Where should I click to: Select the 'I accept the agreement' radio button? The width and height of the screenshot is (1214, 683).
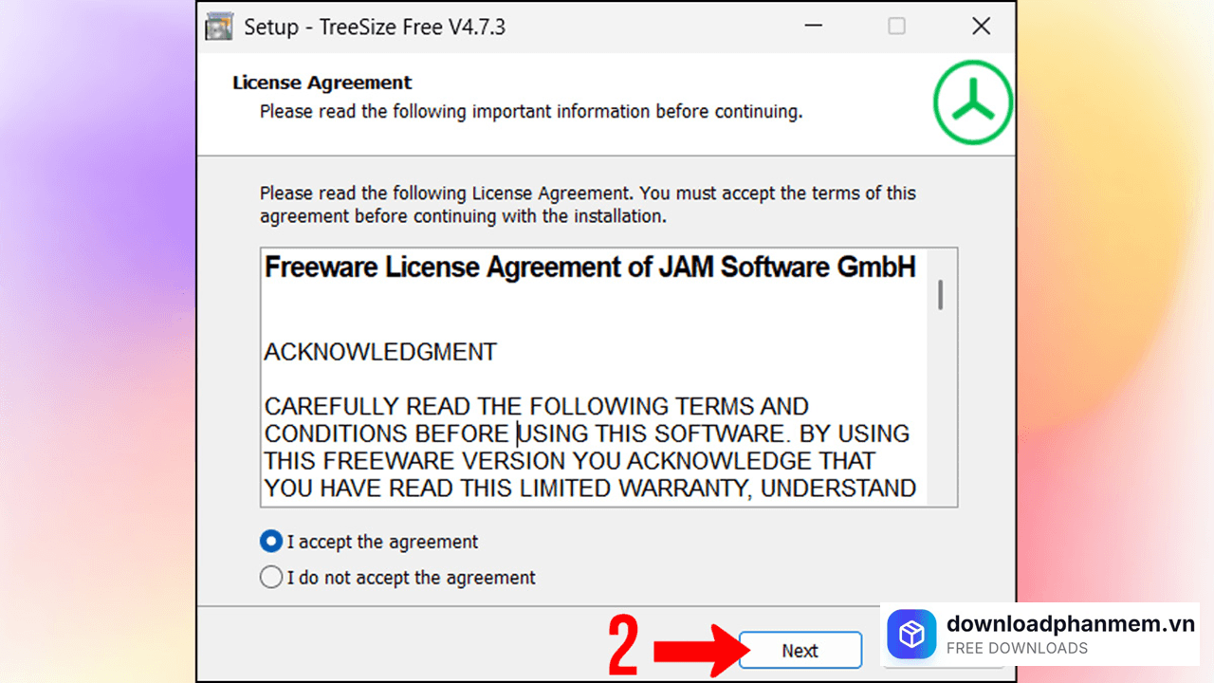271,542
